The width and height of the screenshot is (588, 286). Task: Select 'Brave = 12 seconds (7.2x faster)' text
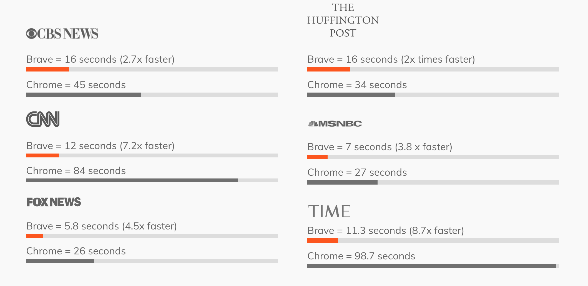tap(100, 146)
